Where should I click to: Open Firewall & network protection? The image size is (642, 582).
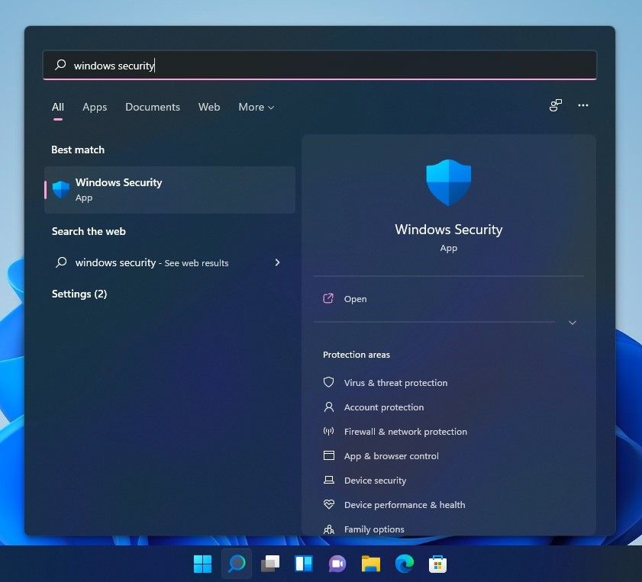(405, 431)
